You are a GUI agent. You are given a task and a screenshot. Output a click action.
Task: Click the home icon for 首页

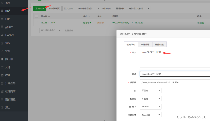pos(2,3)
